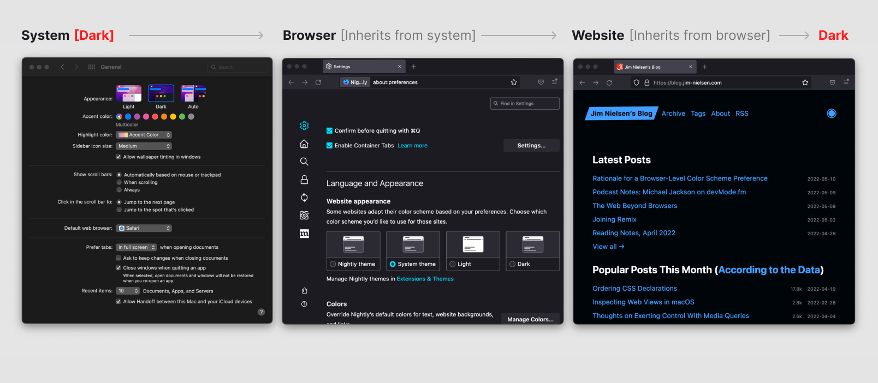Image resolution: width=878 pixels, height=383 pixels.
Task: Open Search panel in Firefox settings sidebar
Action: click(x=304, y=161)
